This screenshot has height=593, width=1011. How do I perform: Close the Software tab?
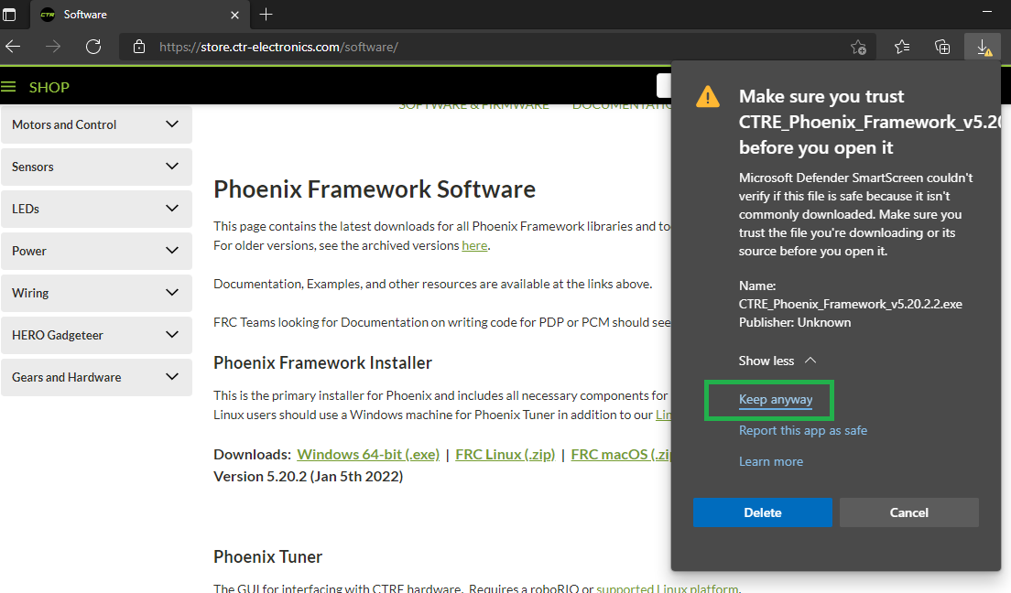click(x=234, y=15)
